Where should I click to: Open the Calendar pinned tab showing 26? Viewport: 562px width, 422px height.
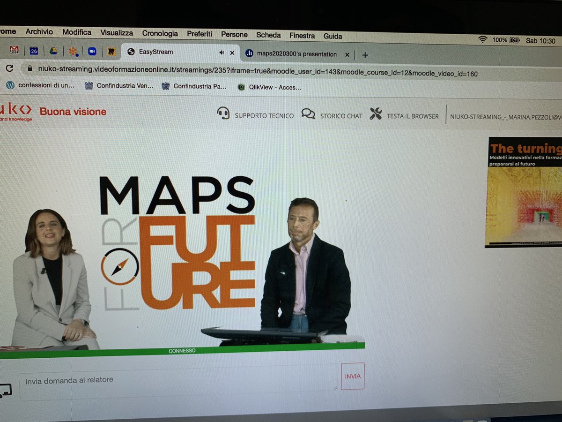point(34,51)
